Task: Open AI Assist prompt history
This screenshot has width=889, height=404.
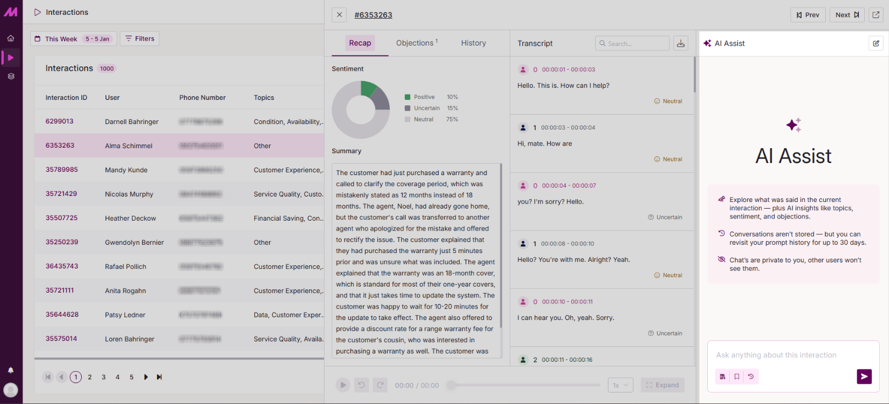Action: coord(751,377)
